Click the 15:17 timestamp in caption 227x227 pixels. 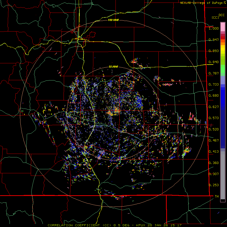(176, 225)
